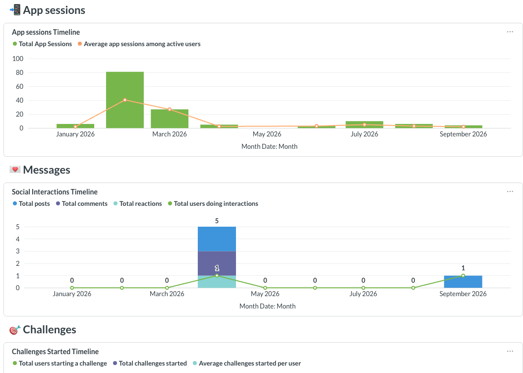Toggle Average challenges started per user legend
Screen dimensions: 523x373
pyautogui.click(x=247, y=363)
